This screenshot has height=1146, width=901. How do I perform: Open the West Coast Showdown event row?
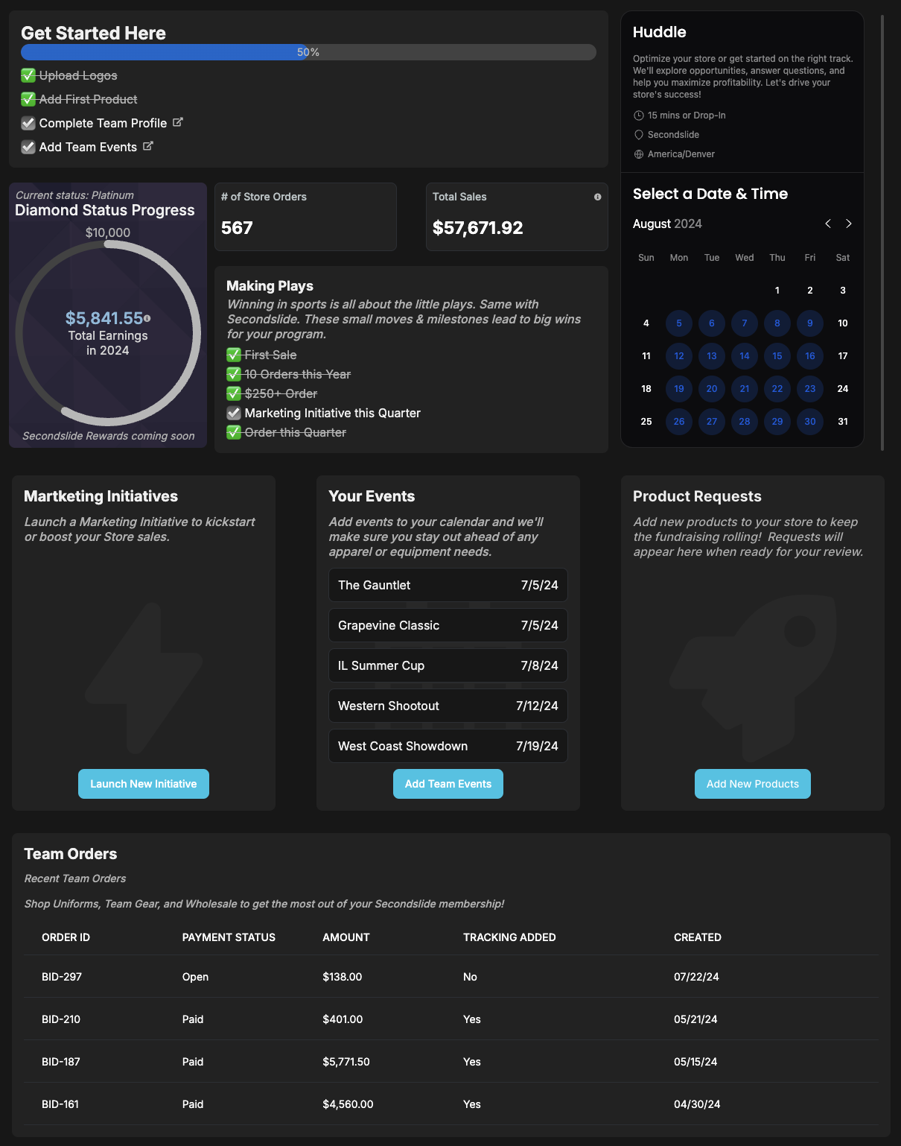(x=448, y=746)
